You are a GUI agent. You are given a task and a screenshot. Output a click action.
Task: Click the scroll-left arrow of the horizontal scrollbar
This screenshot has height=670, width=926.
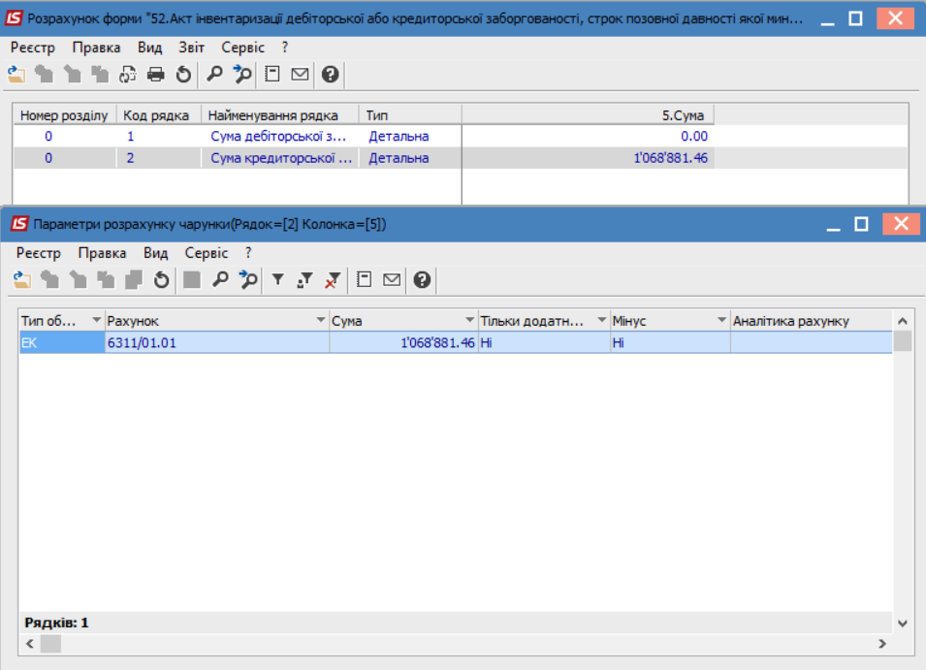[29, 644]
